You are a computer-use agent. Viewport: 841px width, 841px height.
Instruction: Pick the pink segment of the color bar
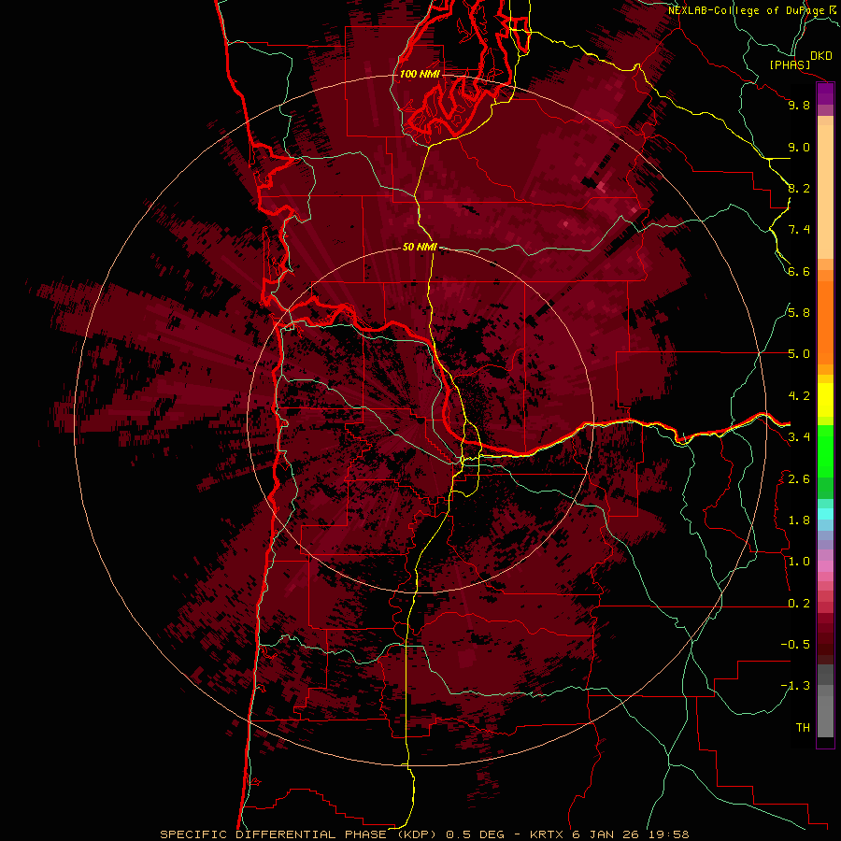point(825,566)
